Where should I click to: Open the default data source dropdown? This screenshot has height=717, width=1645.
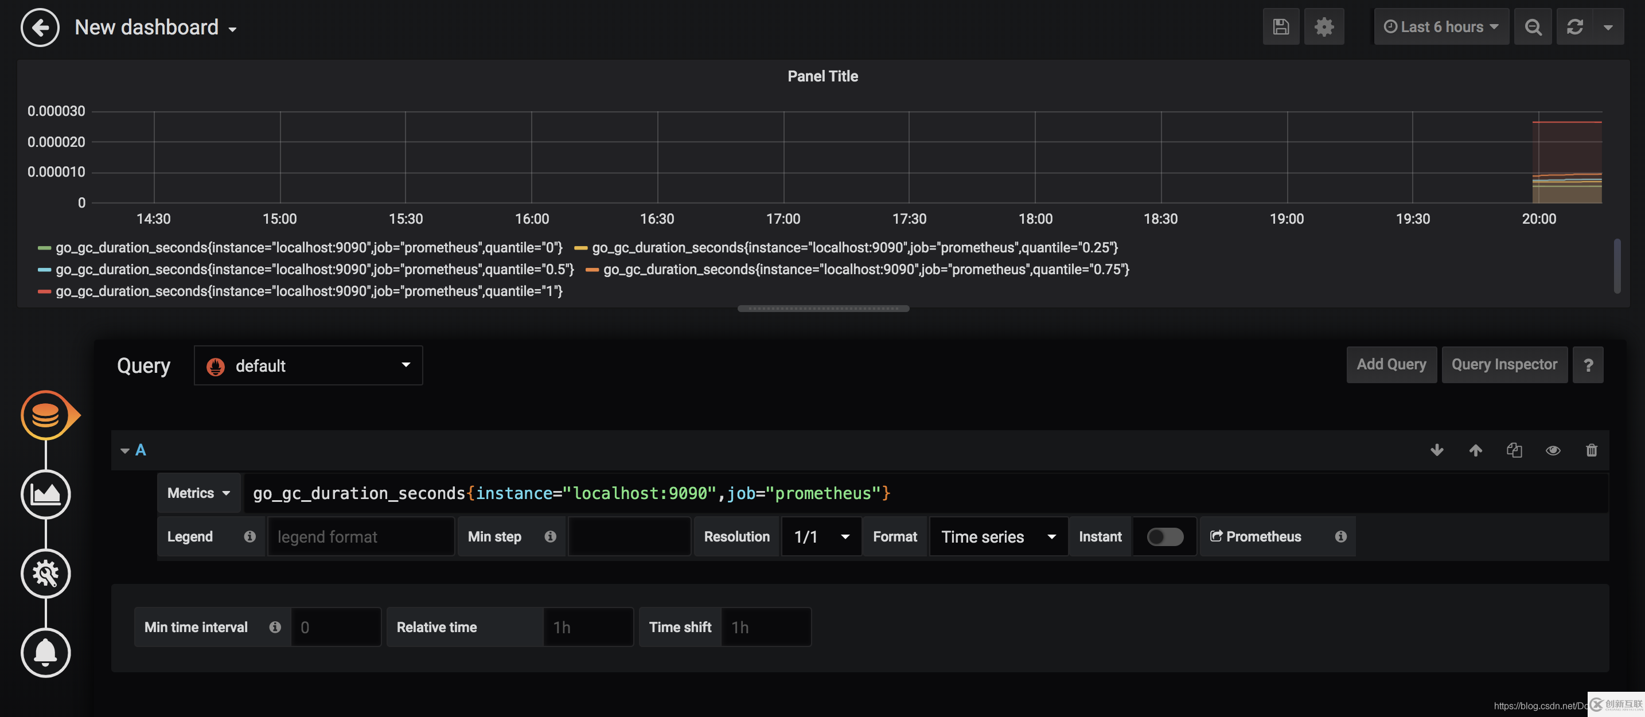(308, 365)
